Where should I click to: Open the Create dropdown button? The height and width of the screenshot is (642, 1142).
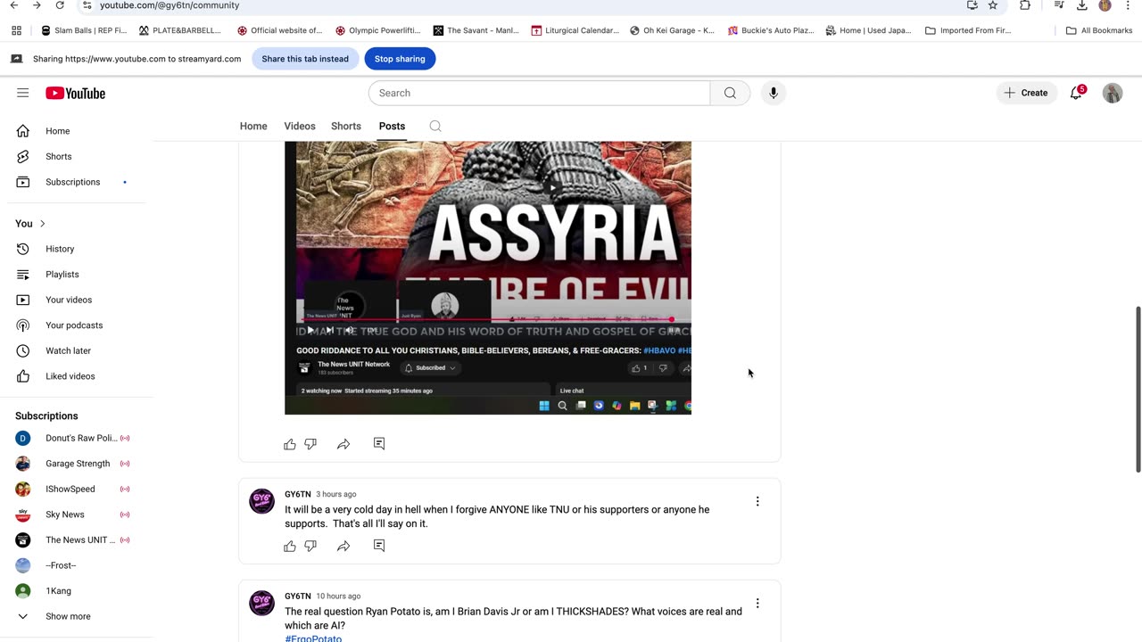[x=1026, y=93]
